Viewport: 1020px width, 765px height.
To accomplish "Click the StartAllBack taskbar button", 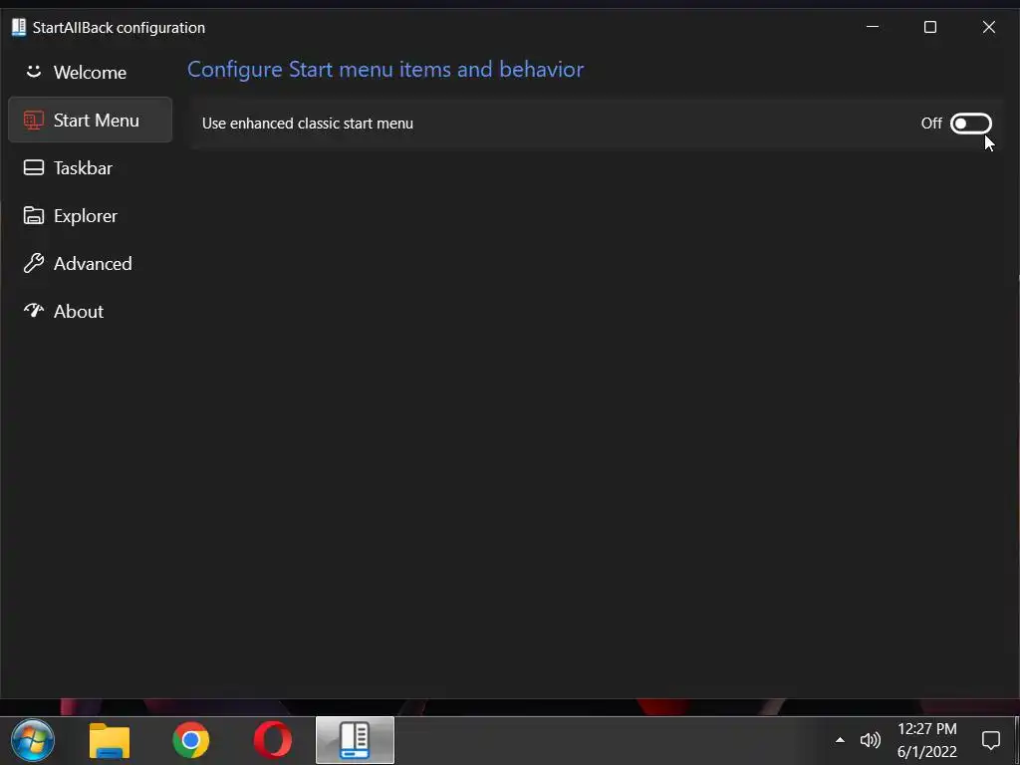I will (355, 740).
